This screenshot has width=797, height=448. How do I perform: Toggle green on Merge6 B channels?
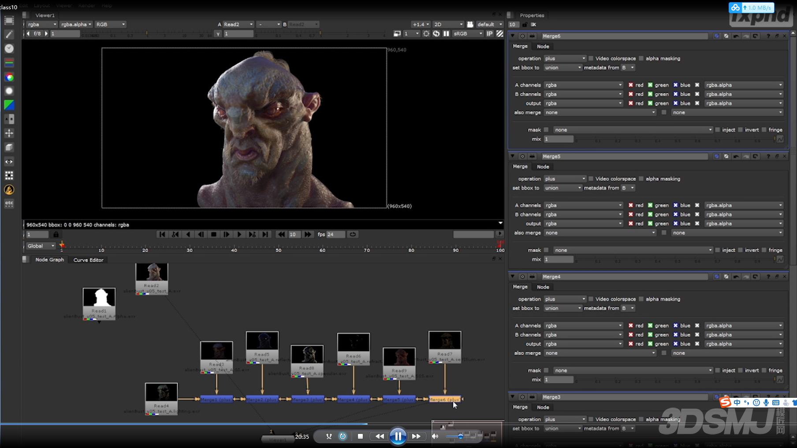pyautogui.click(x=650, y=94)
